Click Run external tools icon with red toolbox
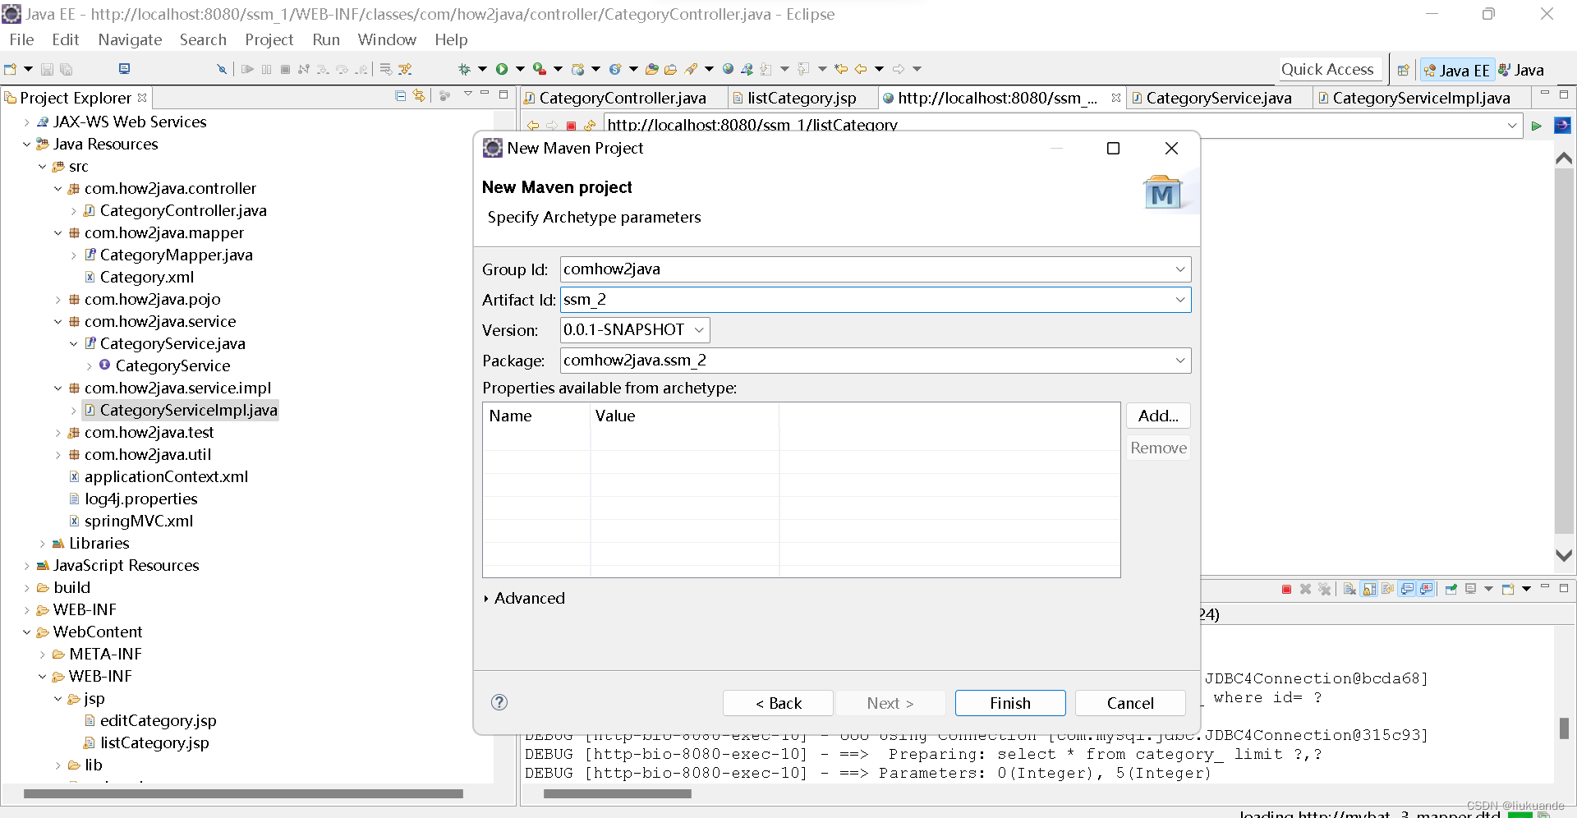 540,69
